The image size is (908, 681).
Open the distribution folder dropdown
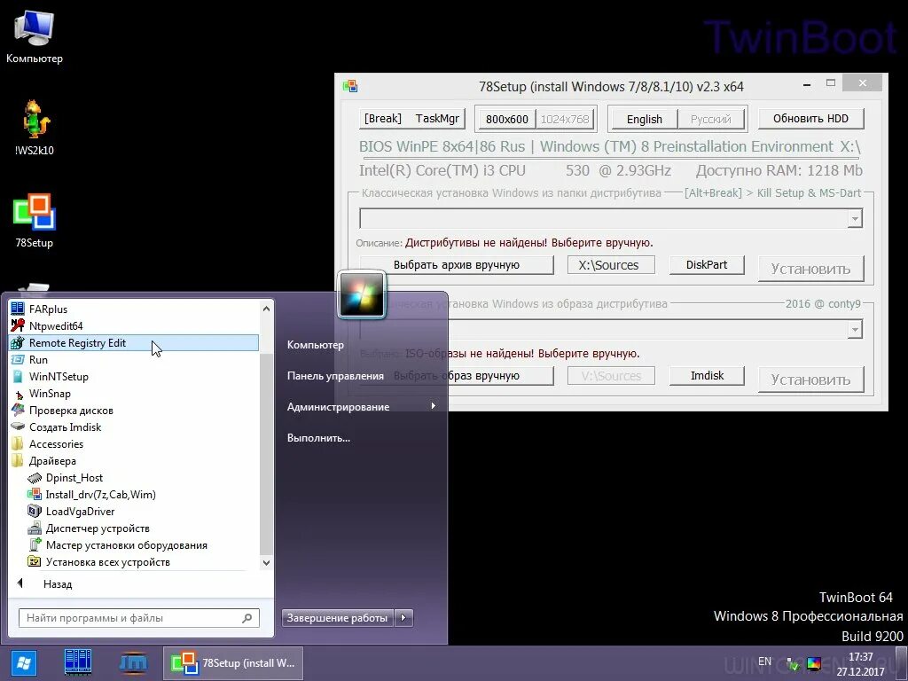click(x=855, y=218)
